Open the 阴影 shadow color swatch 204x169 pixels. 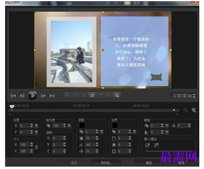[82, 125]
